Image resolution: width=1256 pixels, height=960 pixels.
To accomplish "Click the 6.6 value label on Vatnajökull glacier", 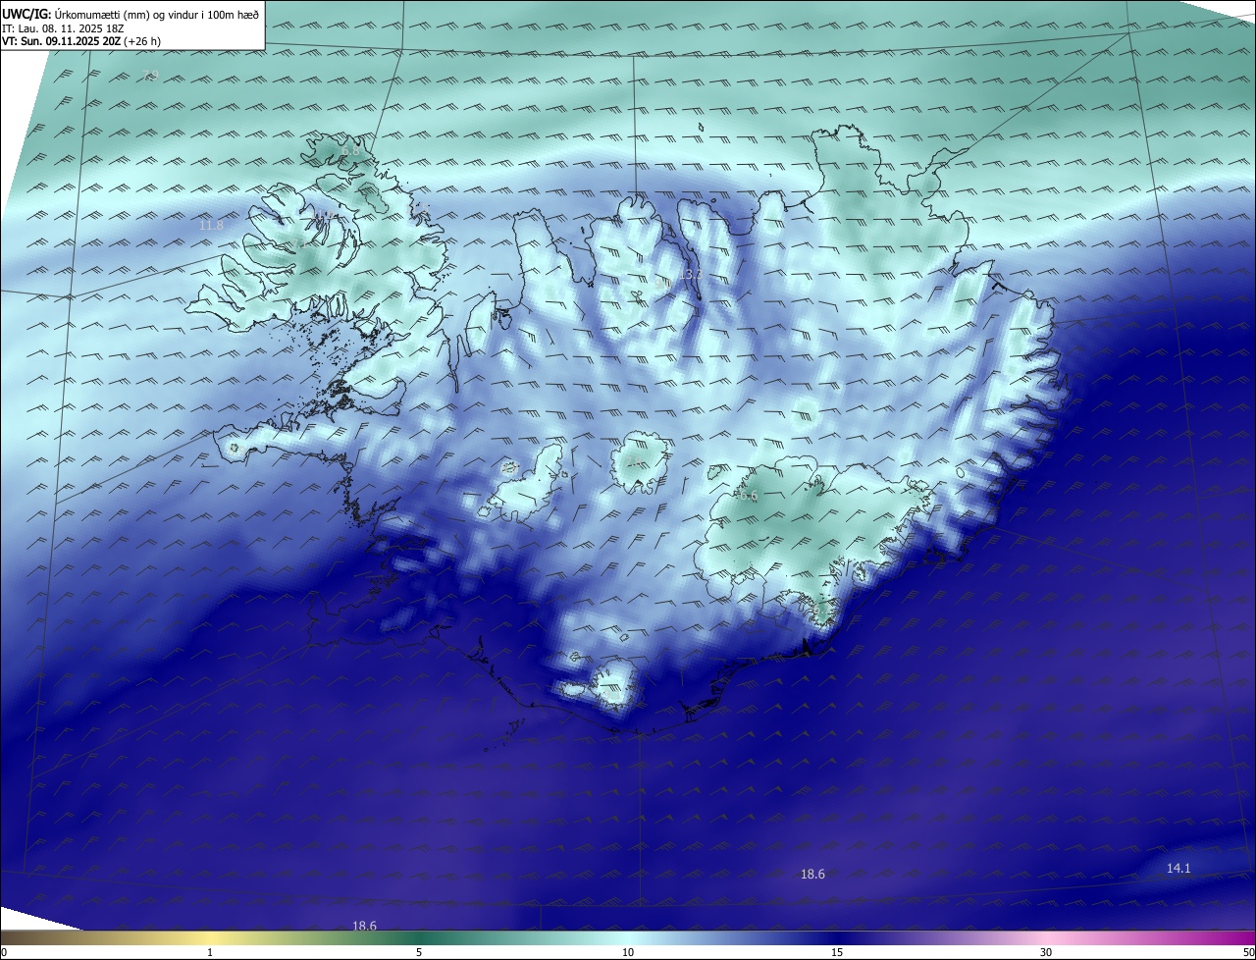I will tap(749, 497).
